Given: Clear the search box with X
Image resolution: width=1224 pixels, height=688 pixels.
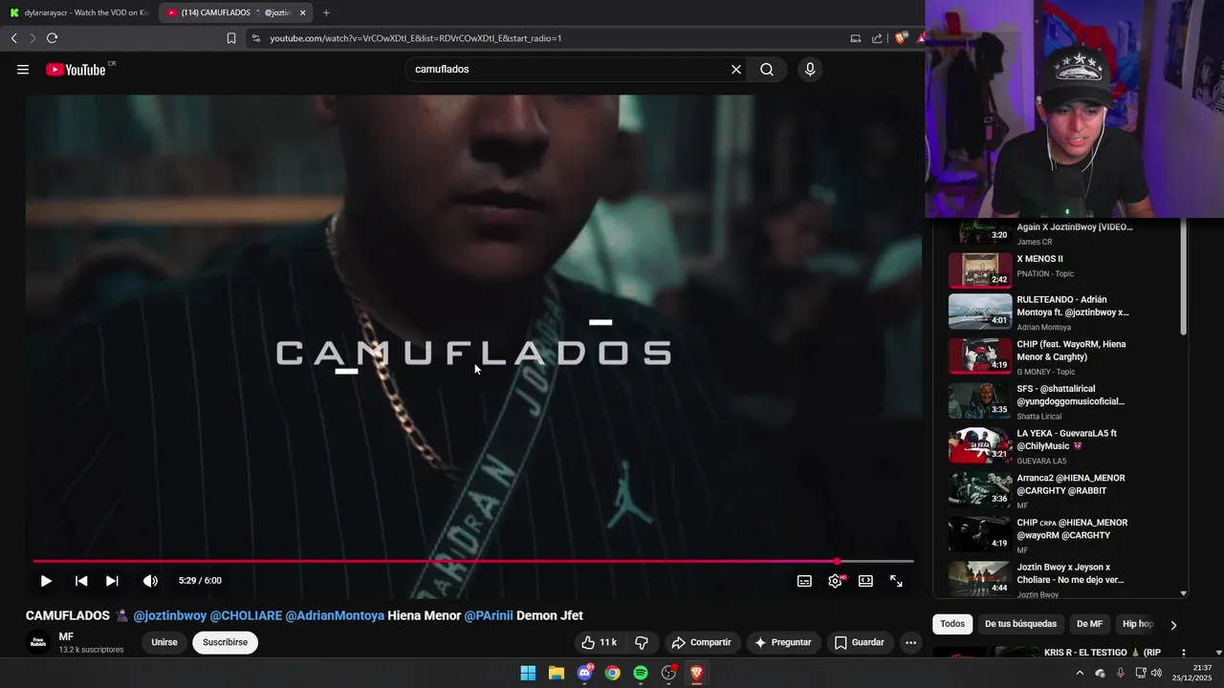Looking at the screenshot, I should point(736,70).
